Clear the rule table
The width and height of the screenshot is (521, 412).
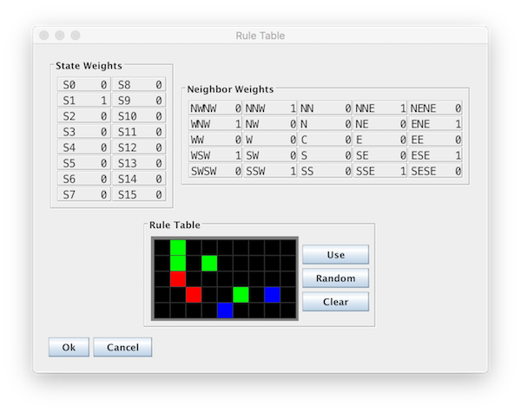pos(335,302)
